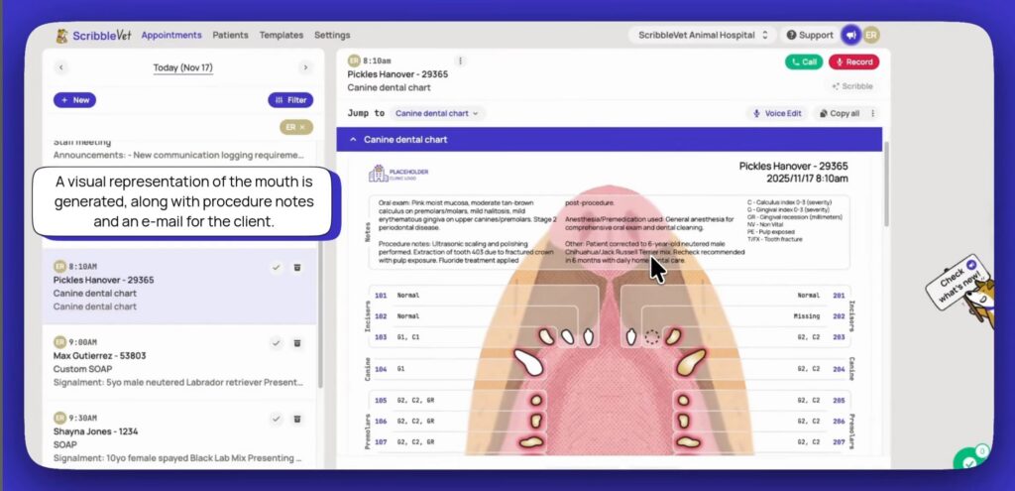Screen dimensions: 1015x491
Task: Open the Settings tab
Action: (332, 35)
